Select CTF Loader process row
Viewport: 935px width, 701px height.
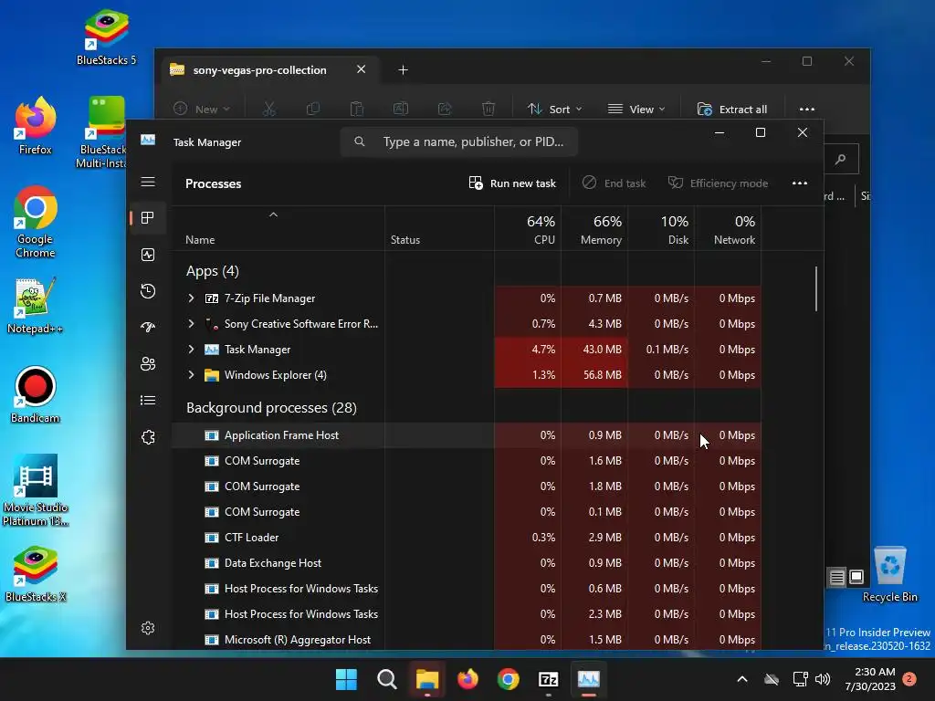tap(467, 537)
